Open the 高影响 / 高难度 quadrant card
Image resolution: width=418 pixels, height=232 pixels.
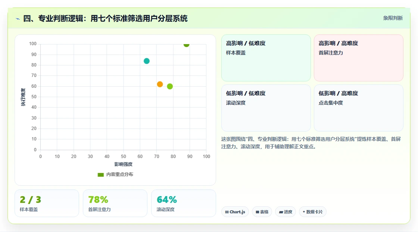[359, 58]
